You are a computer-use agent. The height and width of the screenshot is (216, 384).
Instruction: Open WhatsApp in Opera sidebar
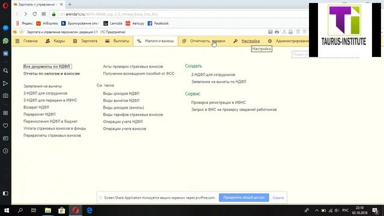coord(5,41)
